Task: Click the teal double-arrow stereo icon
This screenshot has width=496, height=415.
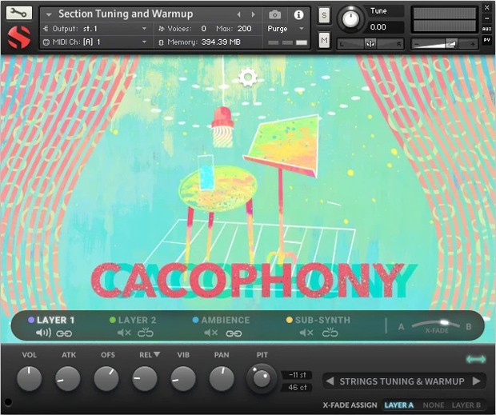Action: pos(476,359)
